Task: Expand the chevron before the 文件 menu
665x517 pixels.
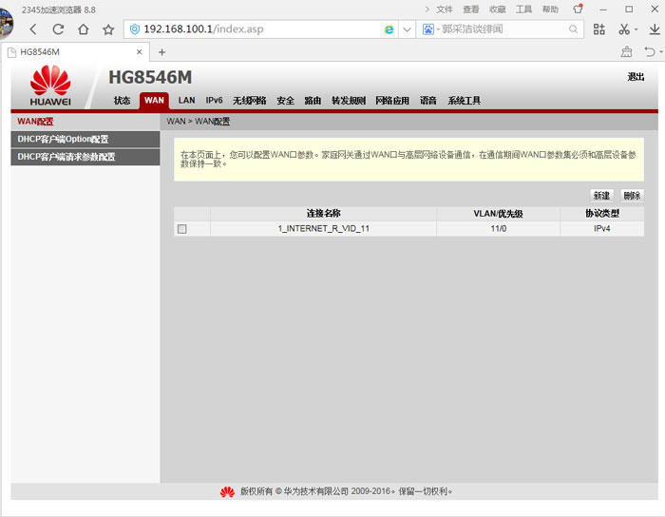Action: click(x=427, y=9)
